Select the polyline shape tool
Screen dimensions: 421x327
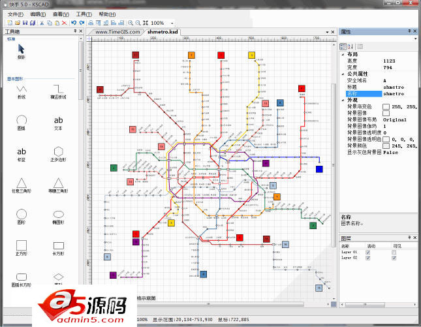pyautogui.click(x=22, y=88)
